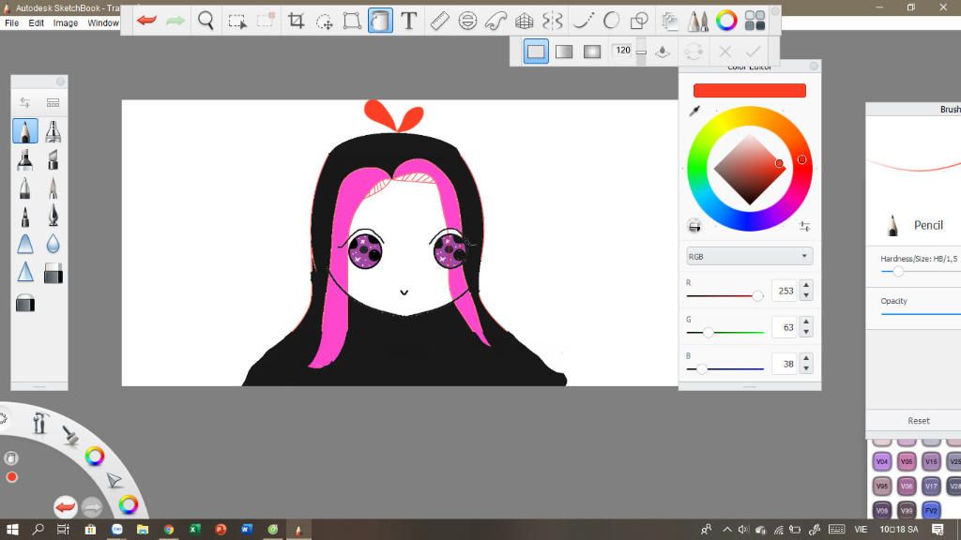The height and width of the screenshot is (540, 961).
Task: Increase the R value stepper up
Action: (806, 286)
